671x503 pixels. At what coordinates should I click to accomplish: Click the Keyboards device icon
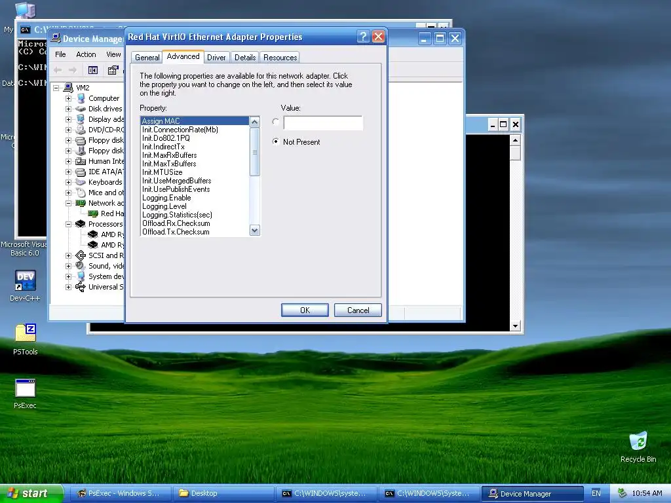81,182
